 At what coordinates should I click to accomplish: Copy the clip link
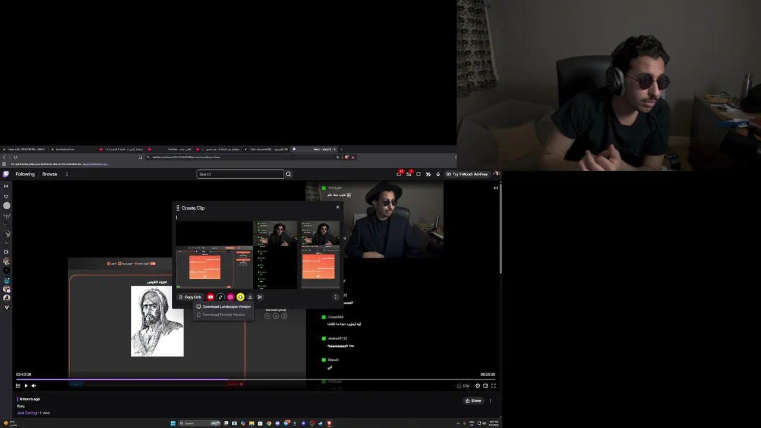coord(190,297)
